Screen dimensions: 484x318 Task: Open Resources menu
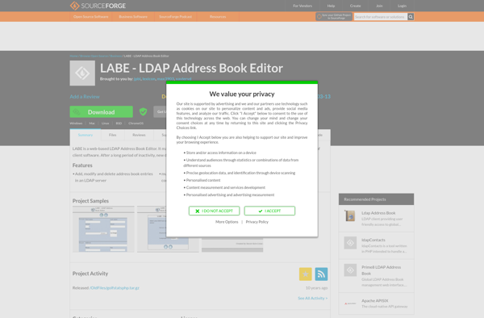218,17
